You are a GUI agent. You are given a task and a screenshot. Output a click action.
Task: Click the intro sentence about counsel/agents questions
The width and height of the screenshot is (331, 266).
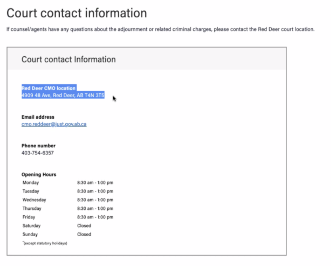coord(160,30)
